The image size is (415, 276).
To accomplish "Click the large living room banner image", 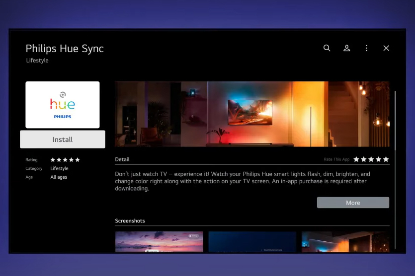I will pos(252,114).
